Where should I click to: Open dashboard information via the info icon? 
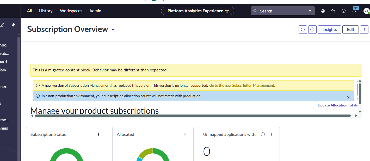point(312,29)
